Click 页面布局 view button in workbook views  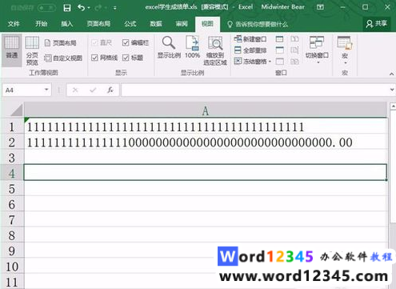click(x=61, y=43)
